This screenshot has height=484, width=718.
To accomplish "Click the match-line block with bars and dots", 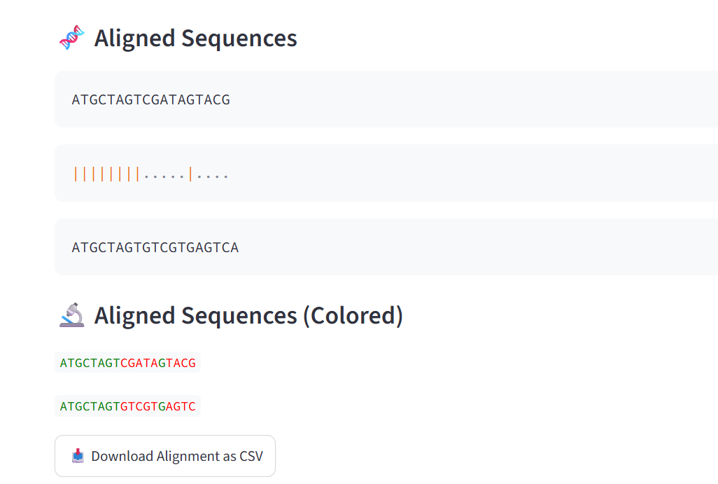I will 386,173.
